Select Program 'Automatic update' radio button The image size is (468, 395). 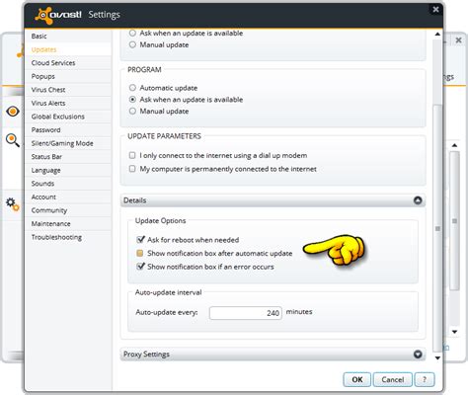click(x=132, y=88)
